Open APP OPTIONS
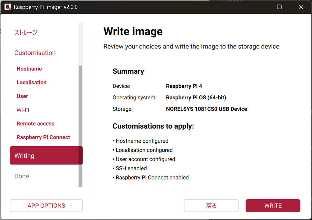The width and height of the screenshot is (312, 220). 46,206
